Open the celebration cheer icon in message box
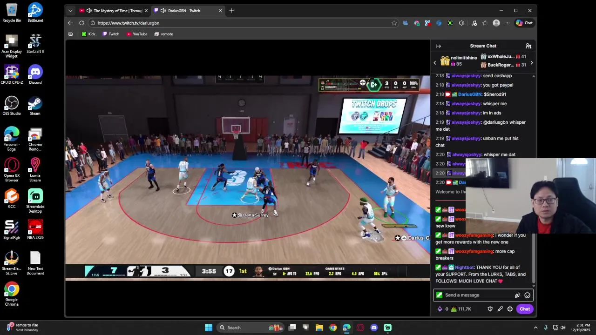This screenshot has height=335, width=596. pyautogui.click(x=517, y=295)
